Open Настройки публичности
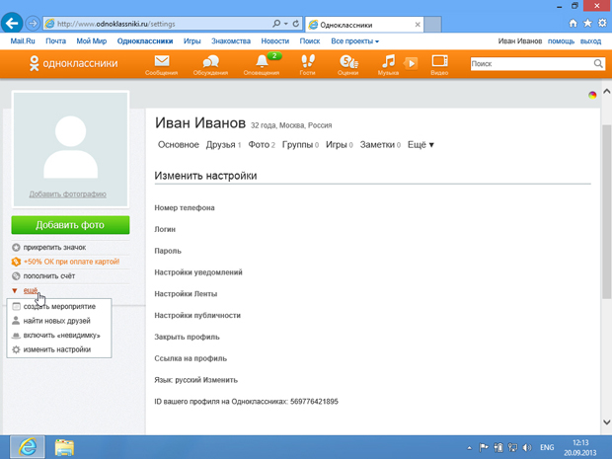 (197, 315)
